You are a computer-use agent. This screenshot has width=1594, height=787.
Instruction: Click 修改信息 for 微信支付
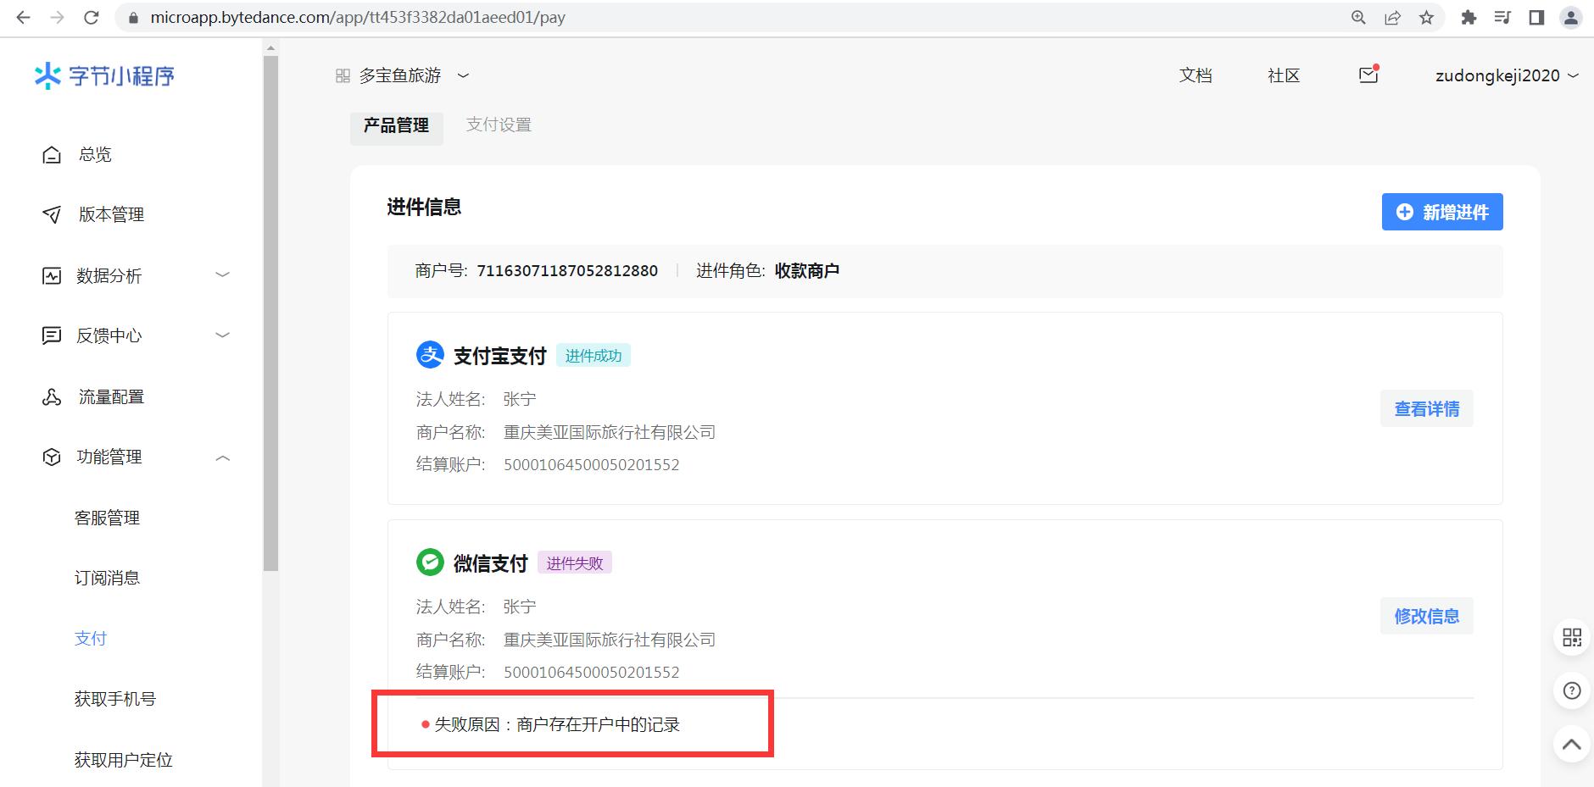click(x=1426, y=617)
